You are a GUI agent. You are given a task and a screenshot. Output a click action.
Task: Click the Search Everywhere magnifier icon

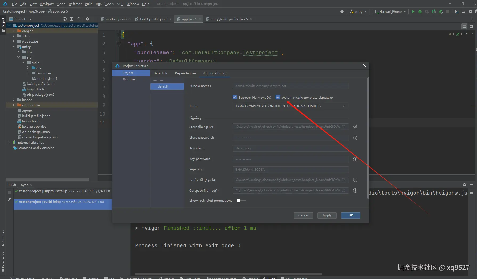pyautogui.click(x=463, y=11)
